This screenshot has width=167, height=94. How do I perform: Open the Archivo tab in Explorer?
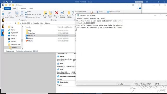pyautogui.click(x=8, y=8)
